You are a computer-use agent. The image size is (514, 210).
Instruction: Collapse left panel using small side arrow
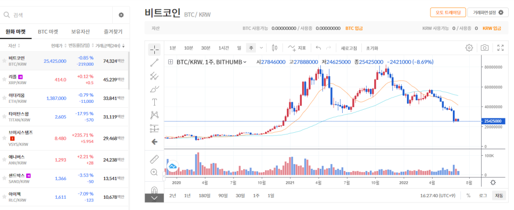point(164,176)
